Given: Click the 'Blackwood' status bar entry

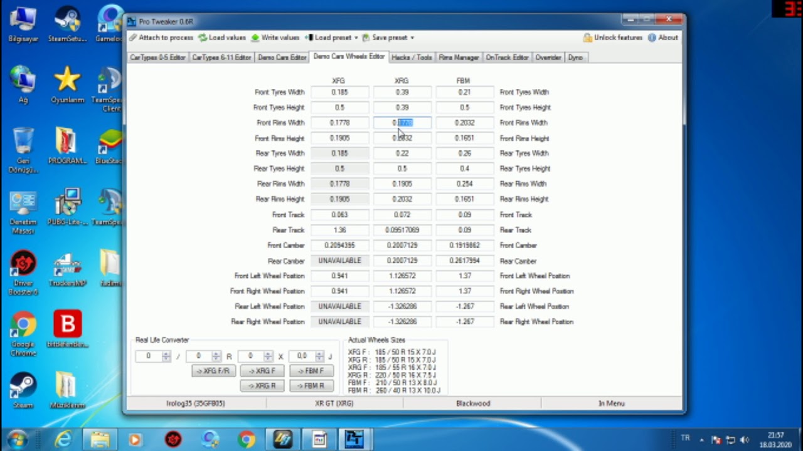Looking at the screenshot, I should click(473, 403).
